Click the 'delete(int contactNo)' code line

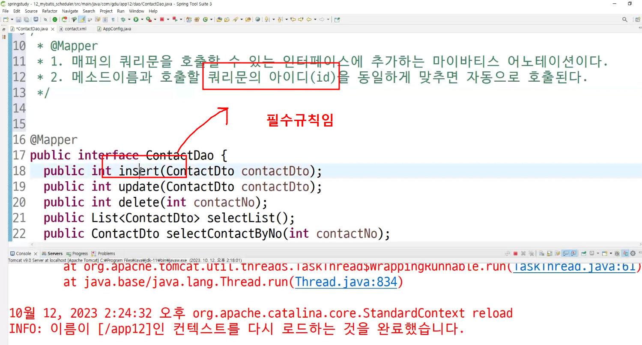155,202
